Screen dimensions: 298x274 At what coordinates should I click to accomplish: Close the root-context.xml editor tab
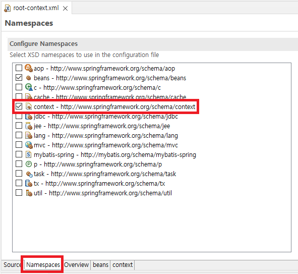point(66,9)
